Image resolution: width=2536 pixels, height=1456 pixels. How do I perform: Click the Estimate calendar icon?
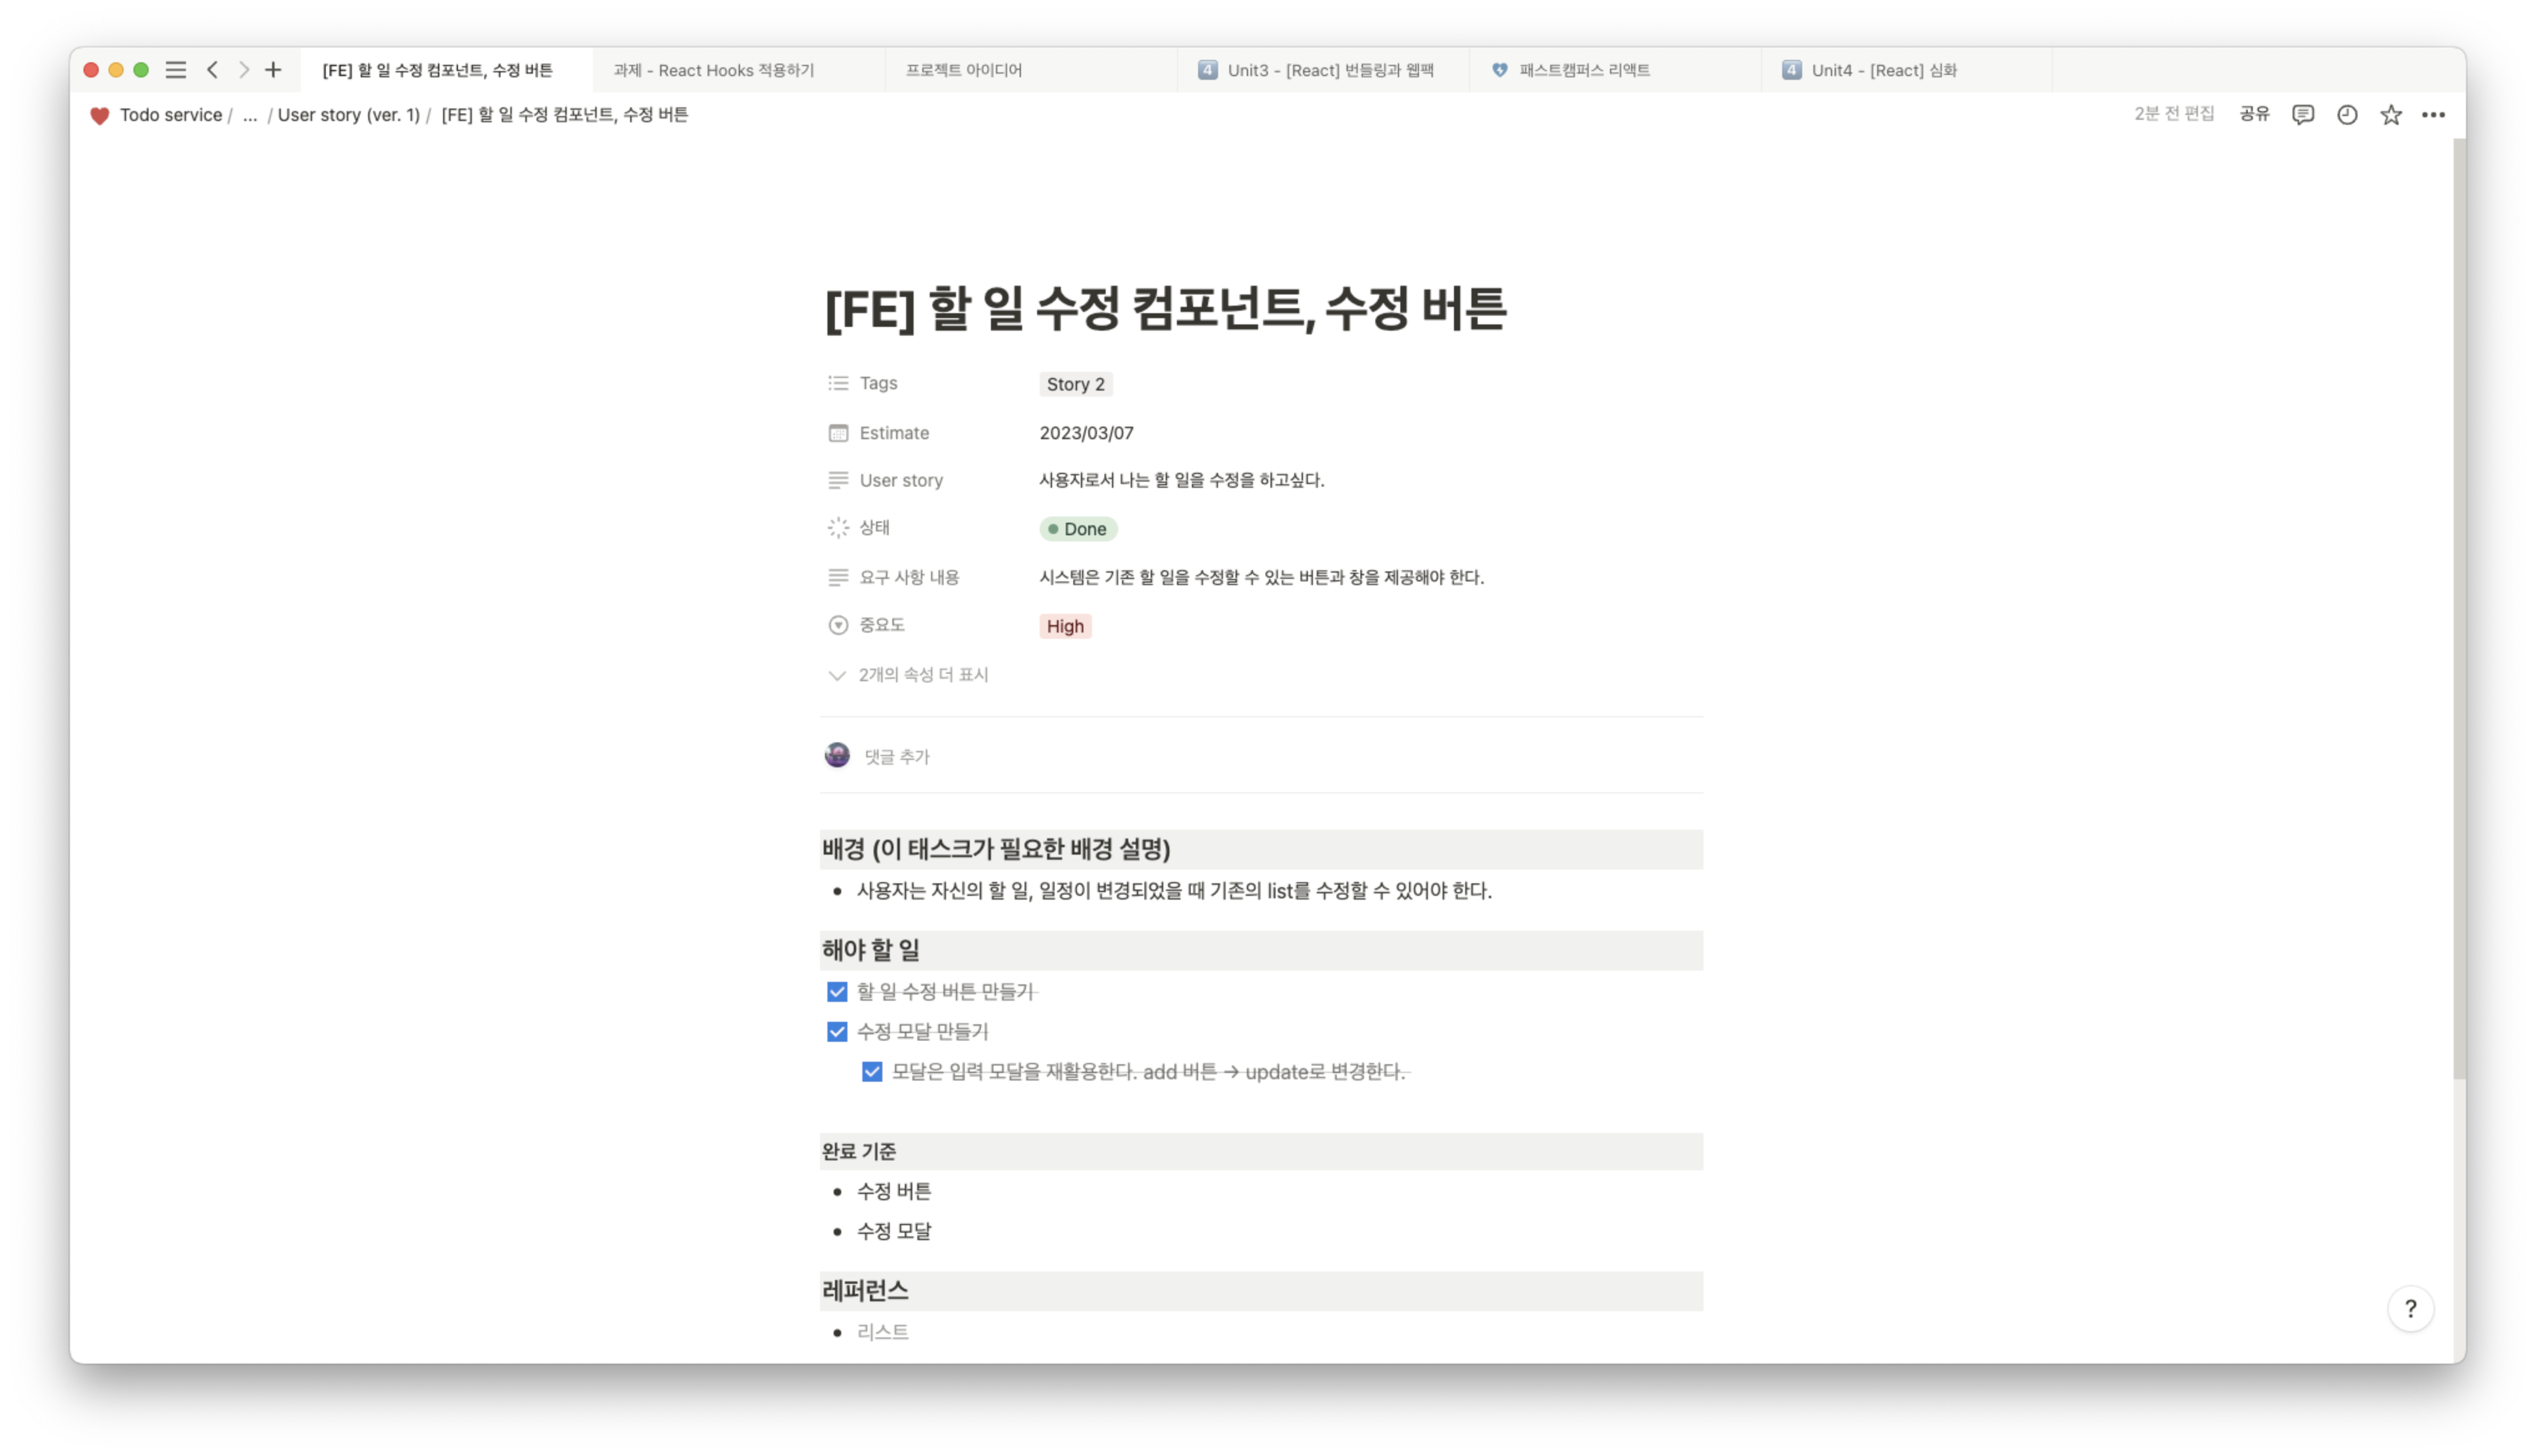tap(838, 433)
